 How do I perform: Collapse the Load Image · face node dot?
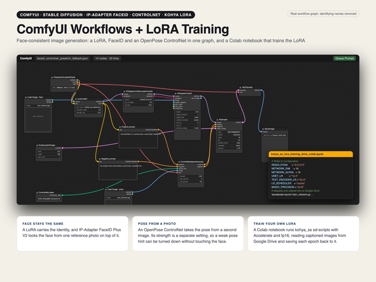(x=26, y=97)
